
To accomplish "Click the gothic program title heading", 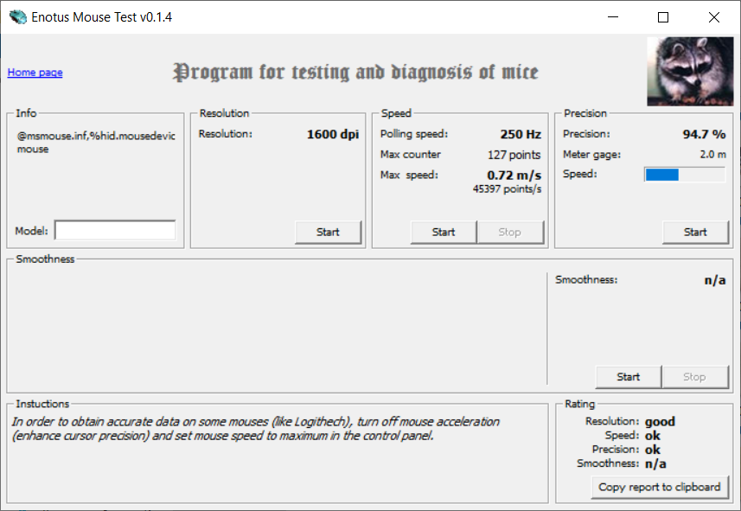I will pos(355,73).
